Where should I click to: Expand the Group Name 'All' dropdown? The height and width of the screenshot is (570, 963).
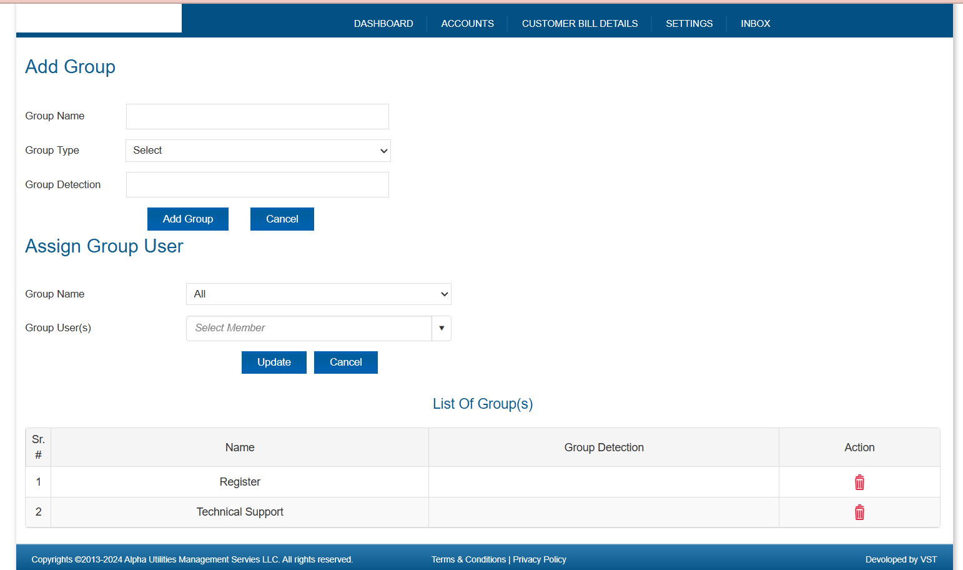click(319, 294)
